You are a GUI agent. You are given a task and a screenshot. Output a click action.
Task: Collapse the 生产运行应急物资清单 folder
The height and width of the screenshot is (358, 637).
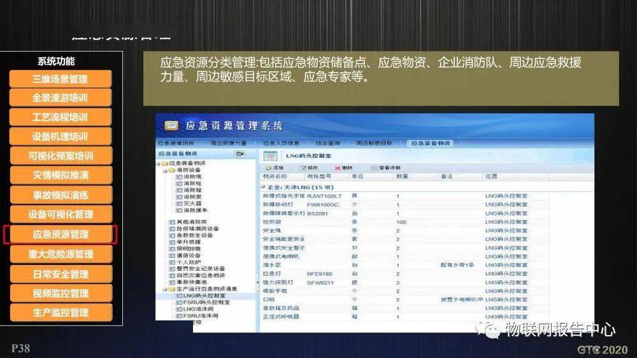164,289
